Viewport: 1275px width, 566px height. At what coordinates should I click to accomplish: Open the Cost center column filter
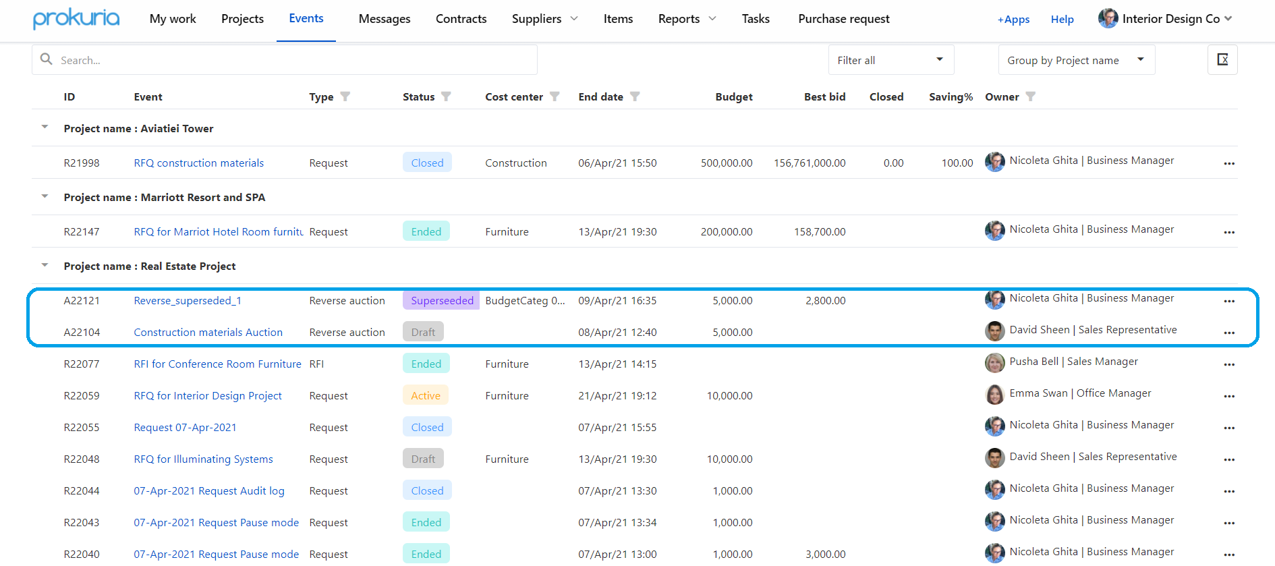point(555,96)
